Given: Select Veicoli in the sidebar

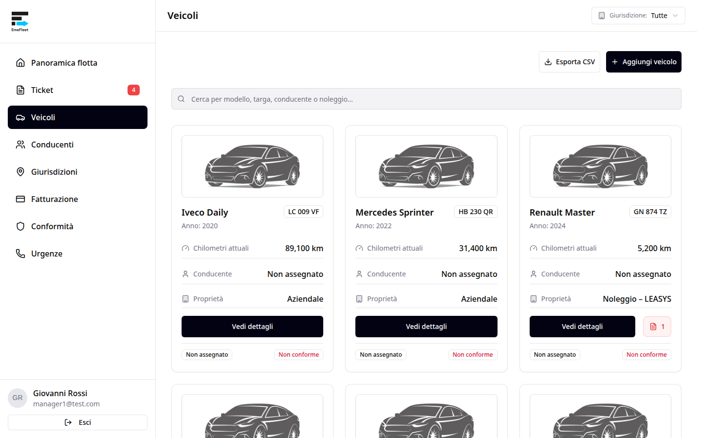Looking at the screenshot, I should click(x=77, y=117).
